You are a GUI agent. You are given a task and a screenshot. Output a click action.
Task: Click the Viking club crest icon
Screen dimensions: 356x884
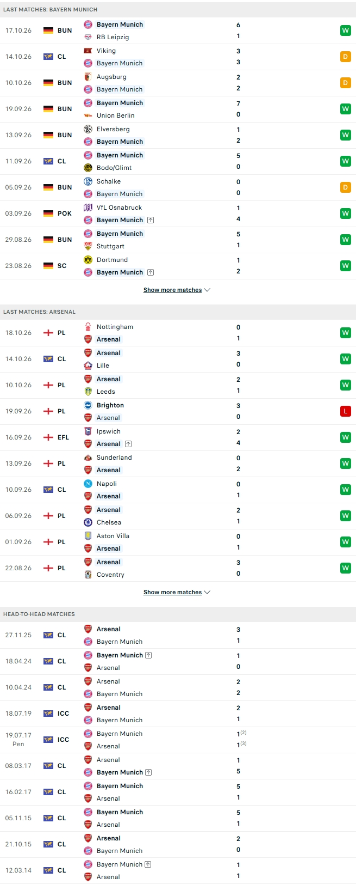tap(88, 51)
